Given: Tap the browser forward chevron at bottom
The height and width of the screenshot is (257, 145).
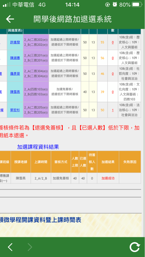Looking at the screenshot, I should (30, 247).
